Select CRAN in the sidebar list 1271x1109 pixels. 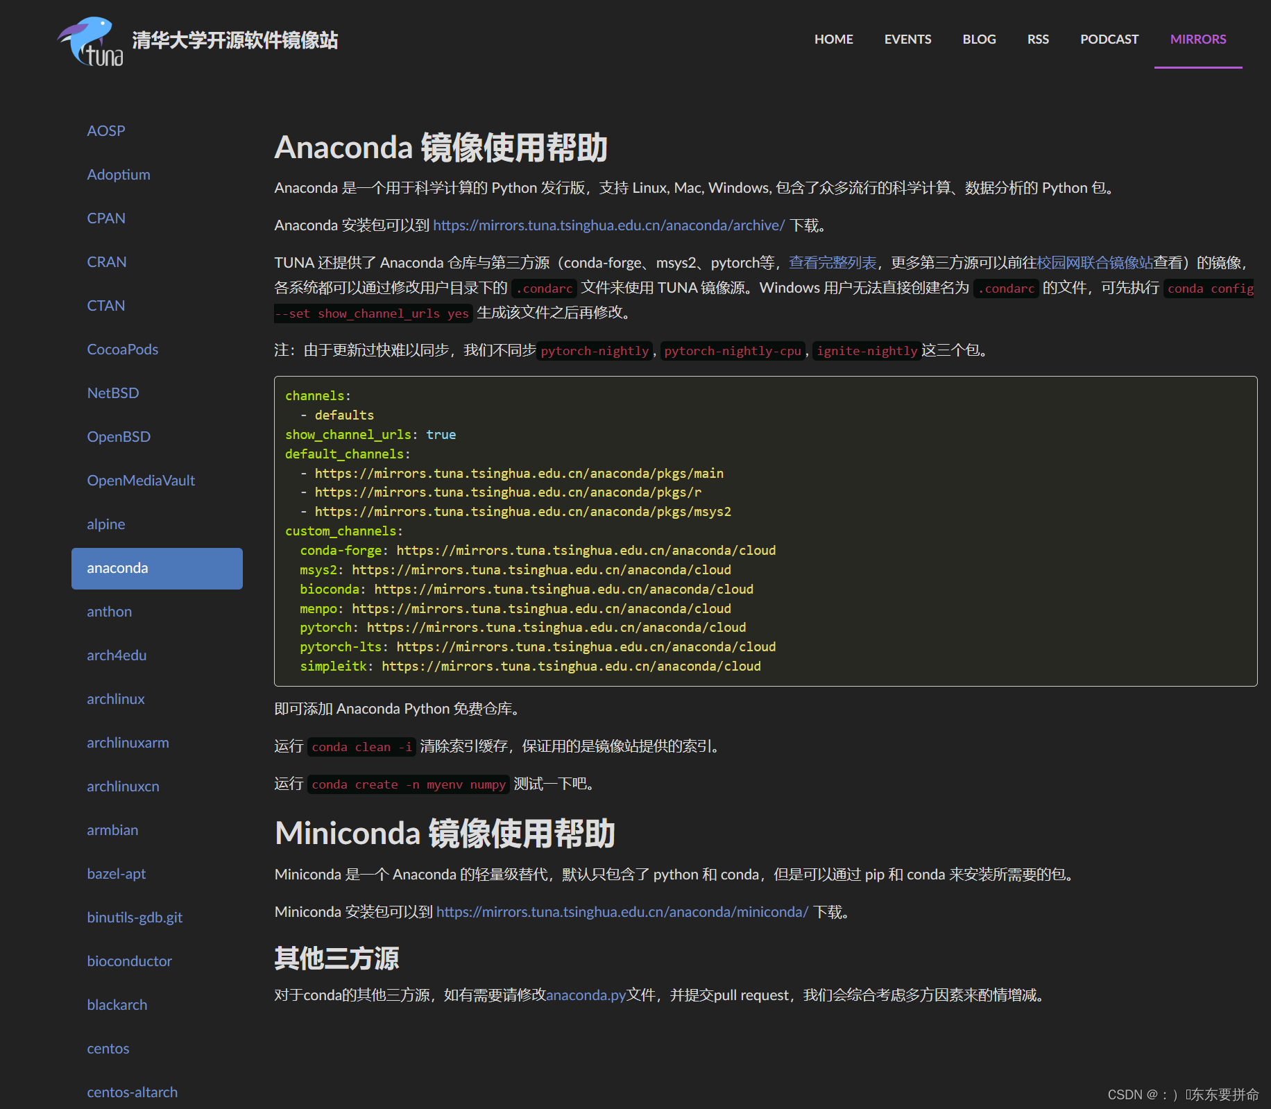tap(107, 261)
